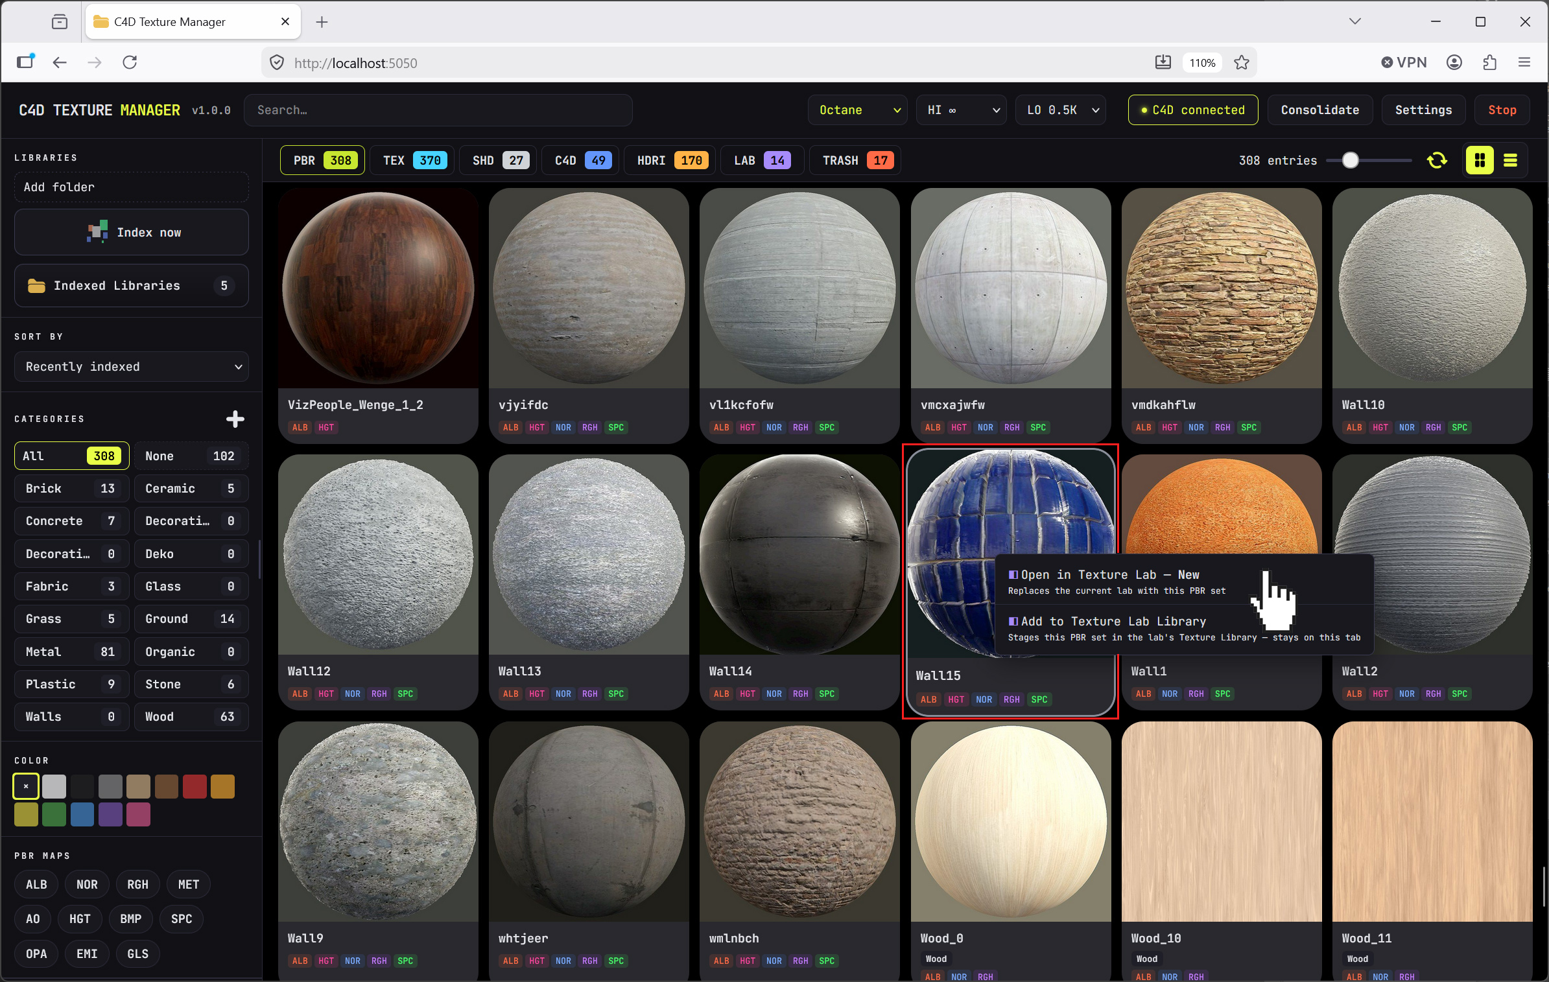Select the blue color swatch filter
This screenshot has width=1549, height=982.
point(82,814)
